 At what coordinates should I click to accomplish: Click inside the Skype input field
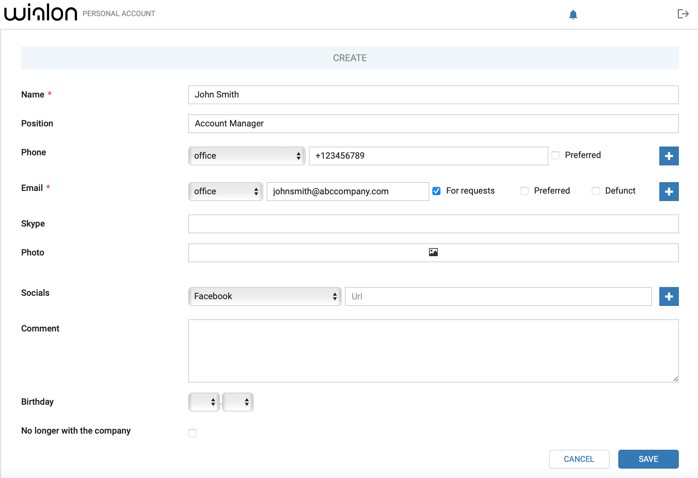[433, 224]
